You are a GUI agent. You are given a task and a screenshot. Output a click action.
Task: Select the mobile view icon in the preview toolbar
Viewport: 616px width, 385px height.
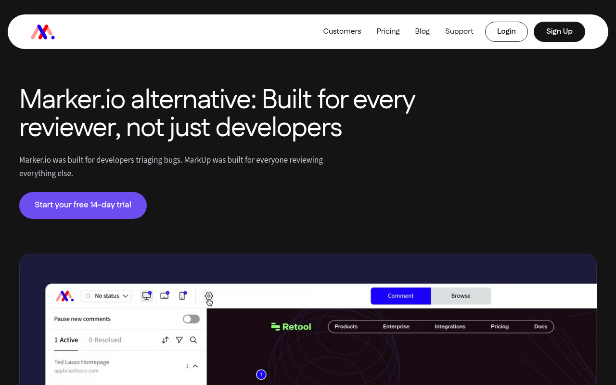[x=182, y=296]
